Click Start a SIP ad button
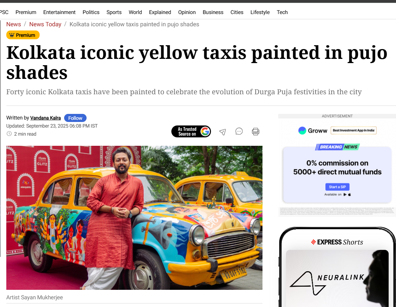Image resolution: width=396 pixels, height=307 pixels. tap(337, 187)
